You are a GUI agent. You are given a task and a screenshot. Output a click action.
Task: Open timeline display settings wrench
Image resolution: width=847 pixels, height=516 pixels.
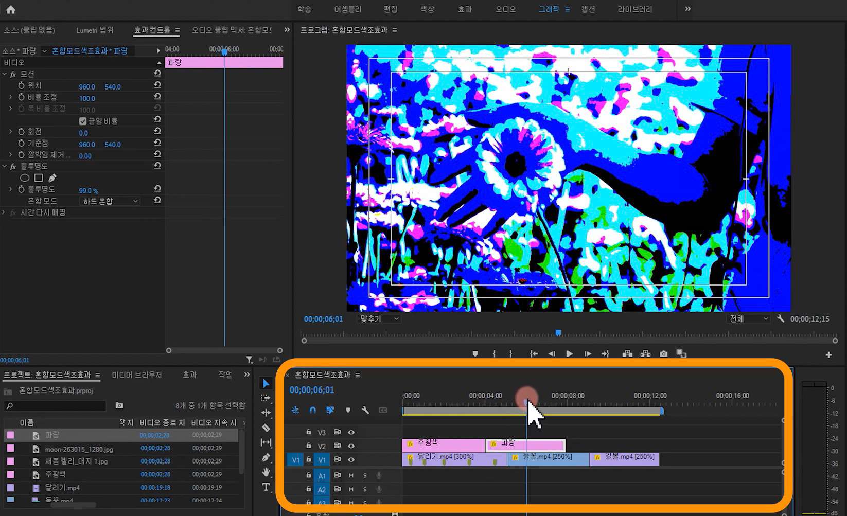(x=365, y=410)
